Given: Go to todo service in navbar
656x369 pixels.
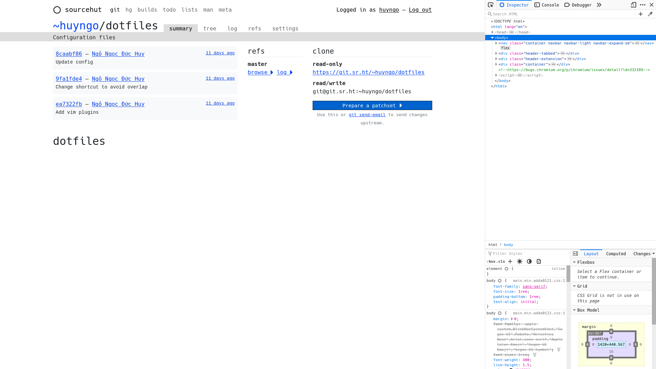Looking at the screenshot, I should point(169,10).
